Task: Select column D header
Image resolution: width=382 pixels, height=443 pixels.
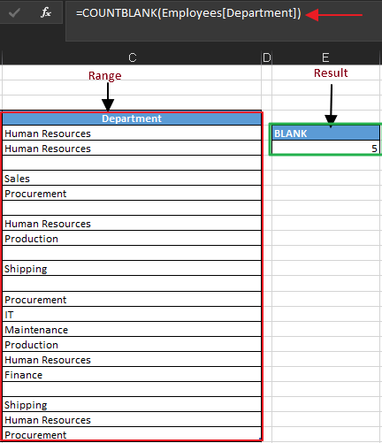Action: [266, 57]
